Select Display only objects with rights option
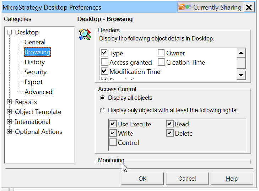Viewport: 259px width, 191px height. pyautogui.click(x=102, y=110)
